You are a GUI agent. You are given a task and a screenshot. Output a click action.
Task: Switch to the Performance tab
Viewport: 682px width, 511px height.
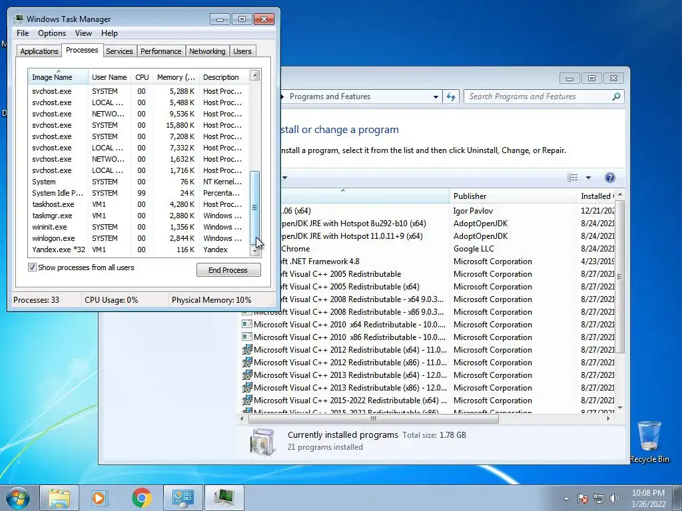[x=161, y=51]
